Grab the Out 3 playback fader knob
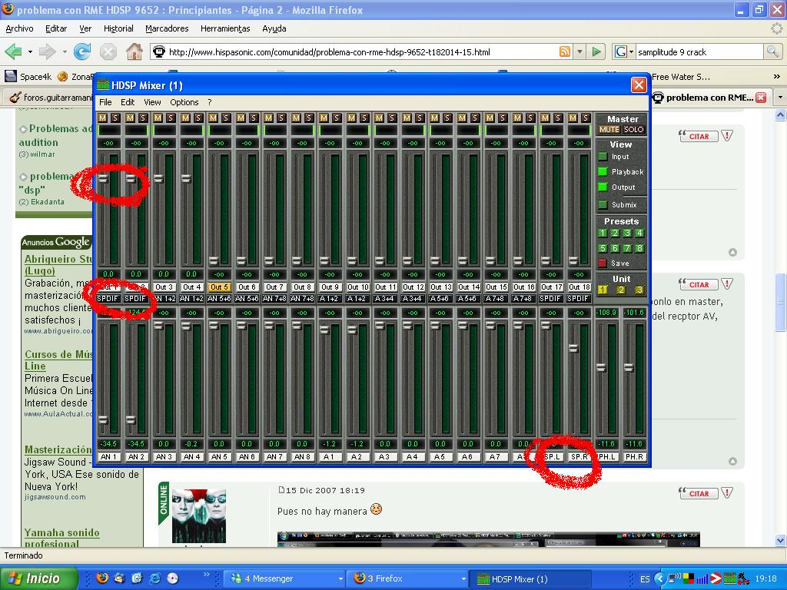Screen dimensions: 787x590 click(158, 178)
